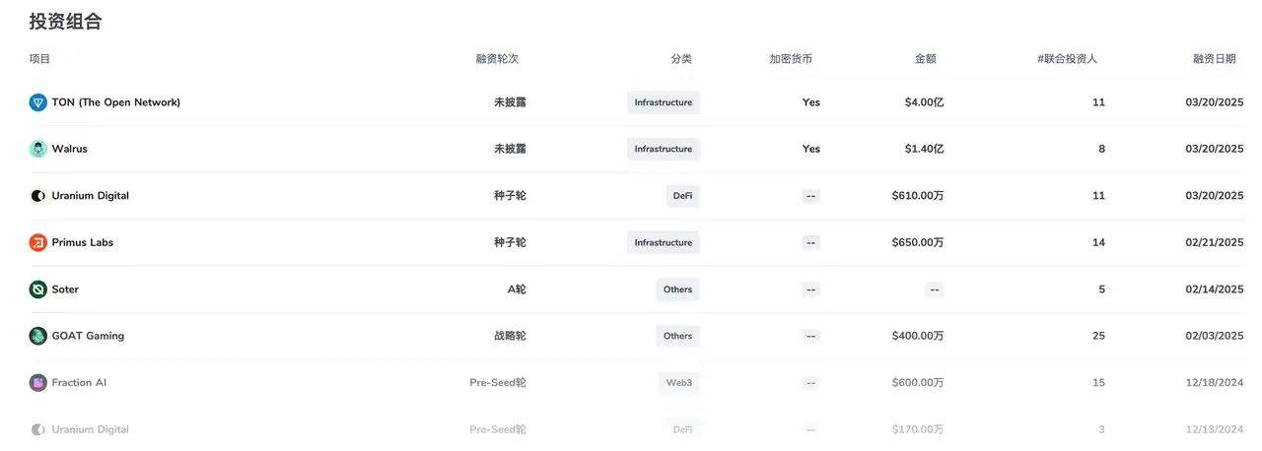Click the DeFi tag for Uranium Digital seed round

pyautogui.click(x=682, y=196)
